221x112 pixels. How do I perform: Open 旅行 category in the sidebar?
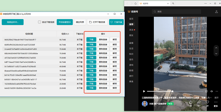(131, 76)
